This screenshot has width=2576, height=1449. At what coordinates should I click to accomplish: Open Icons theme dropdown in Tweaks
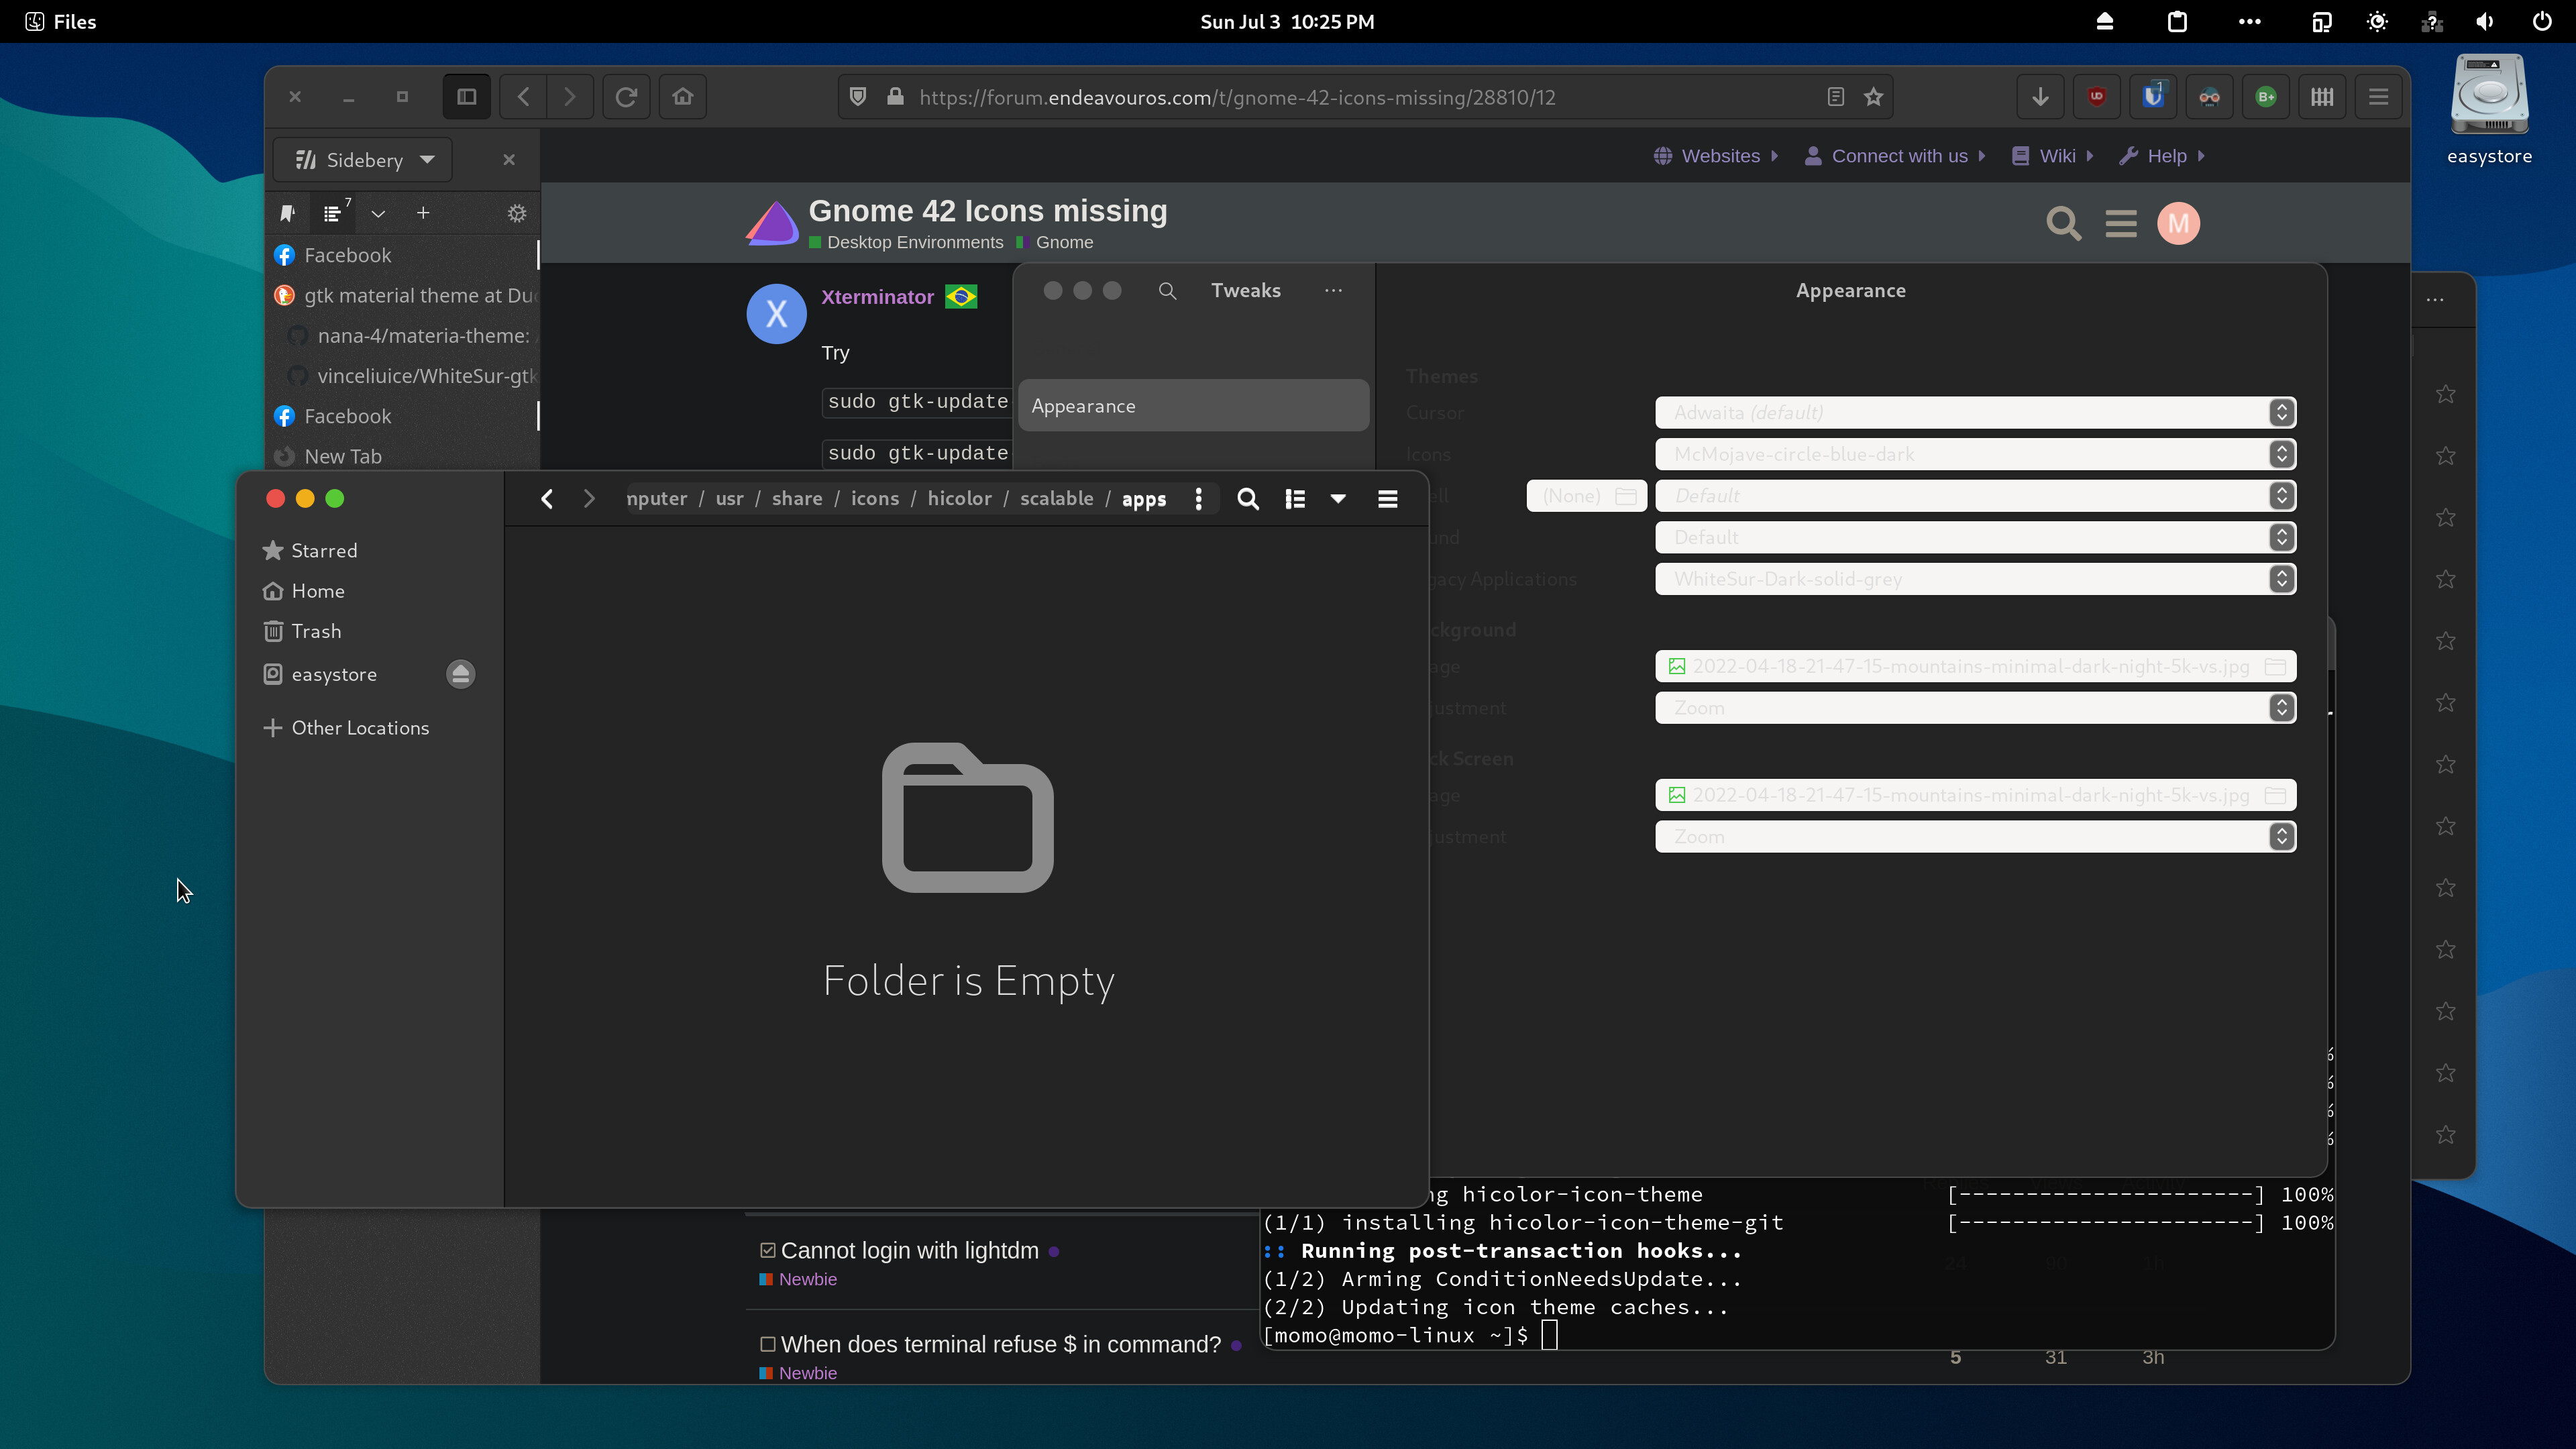(1975, 455)
